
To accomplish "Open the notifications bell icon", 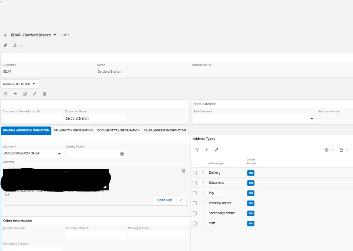I will coord(15,45).
